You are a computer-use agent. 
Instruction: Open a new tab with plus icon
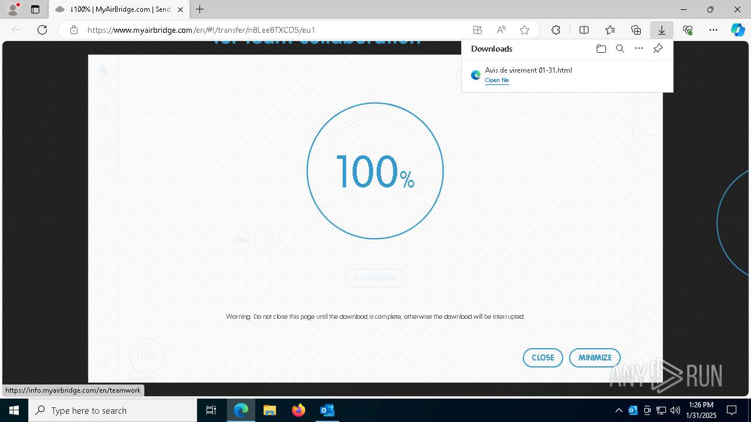[x=200, y=9]
